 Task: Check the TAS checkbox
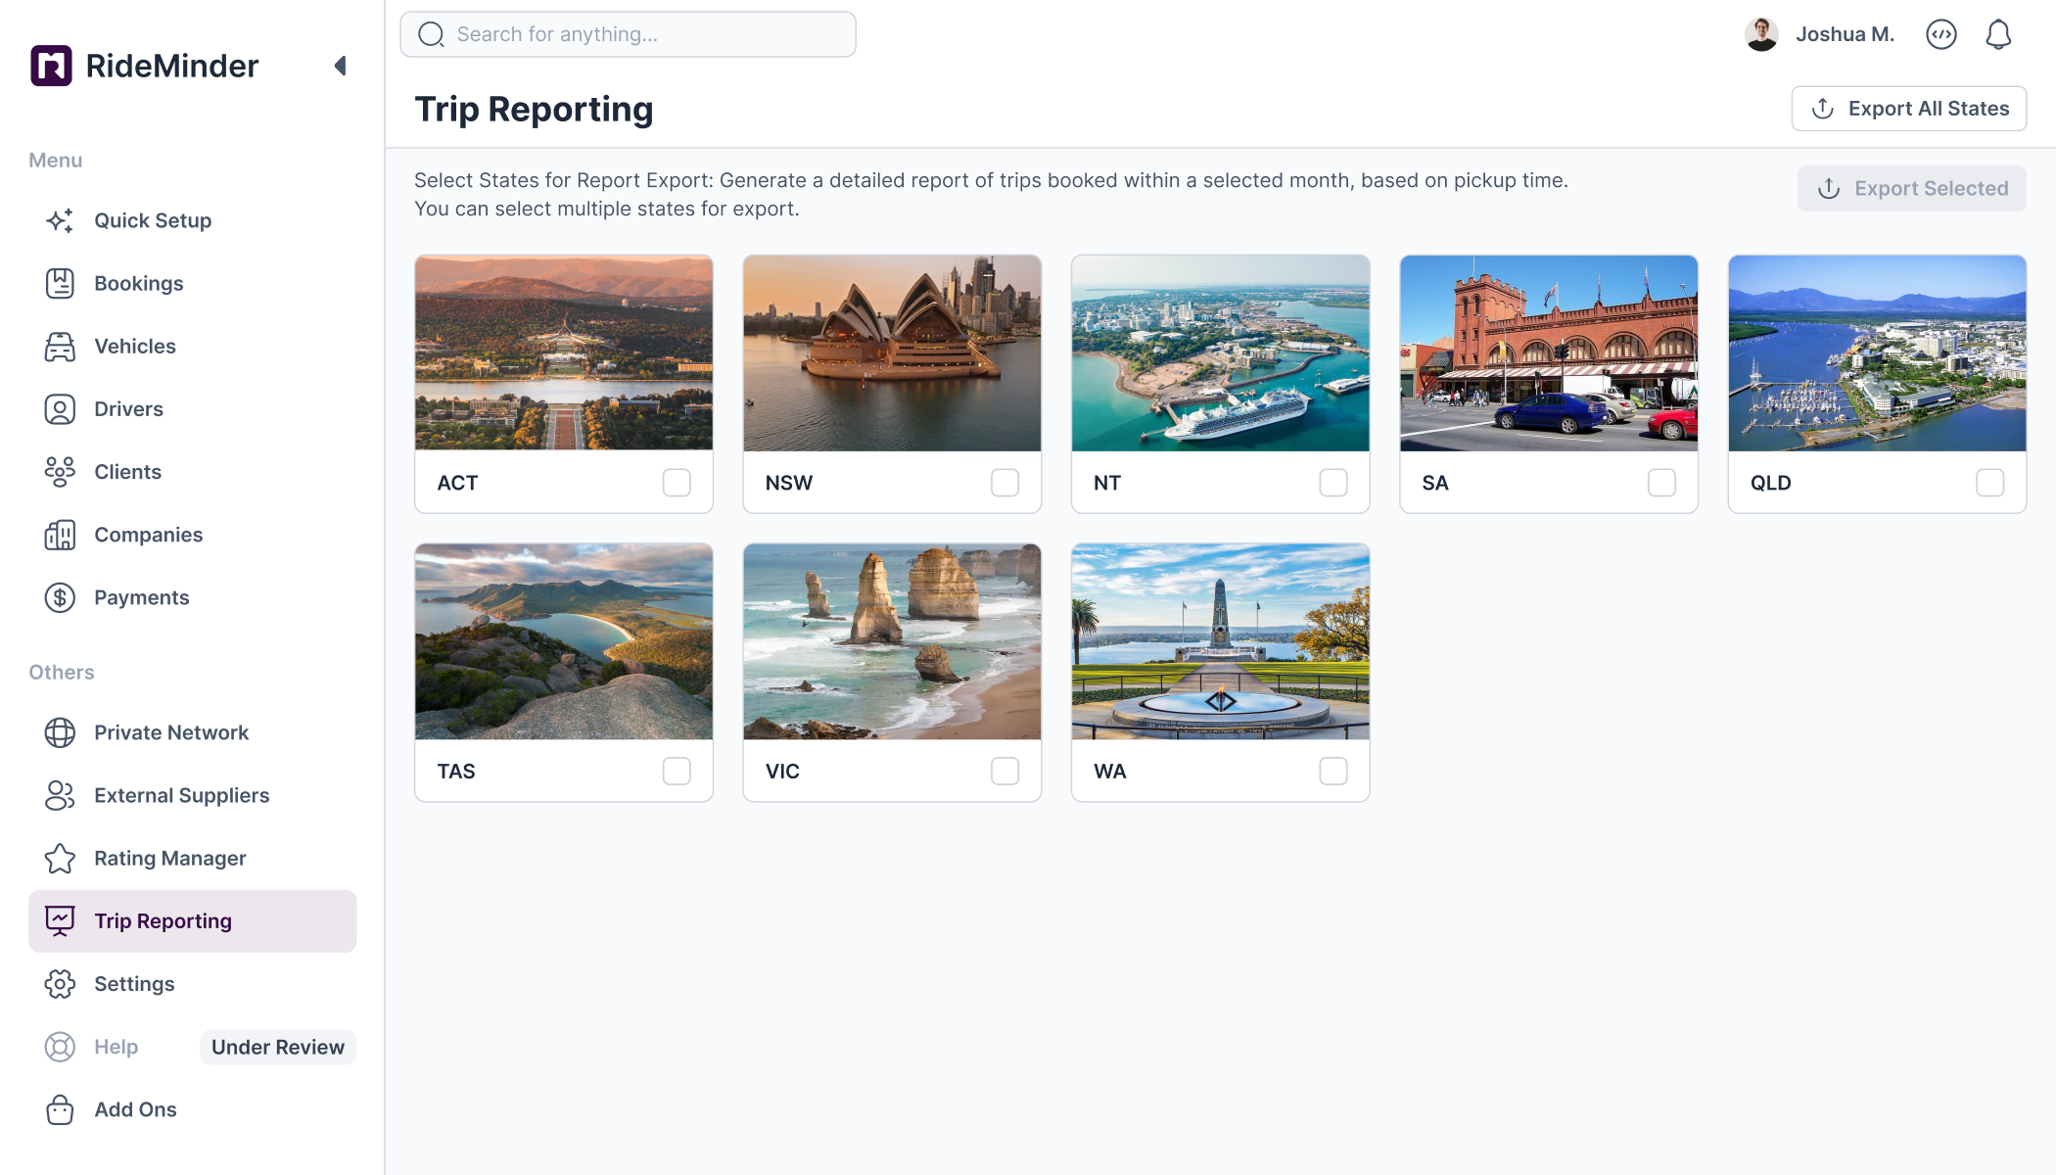(x=677, y=771)
